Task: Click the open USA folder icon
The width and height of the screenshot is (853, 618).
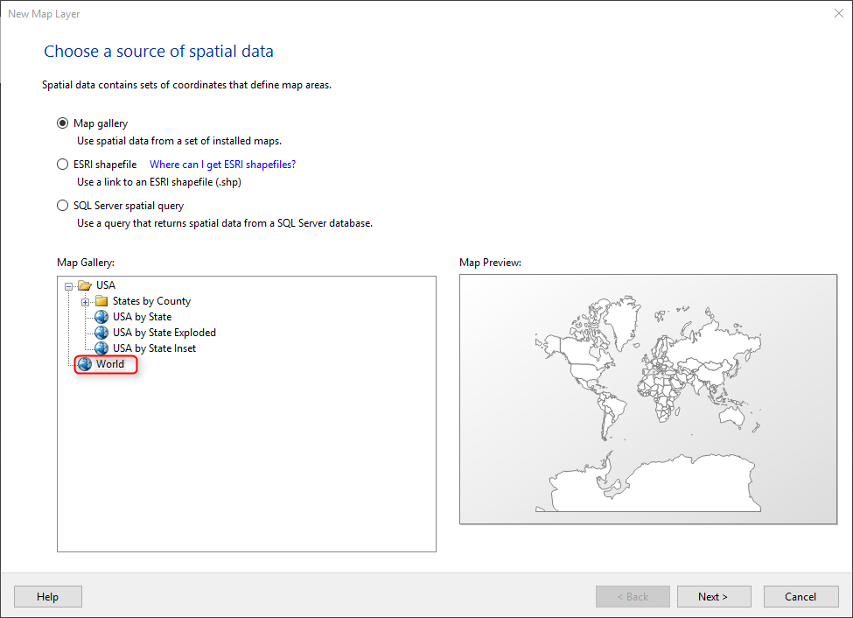Action: [x=84, y=285]
